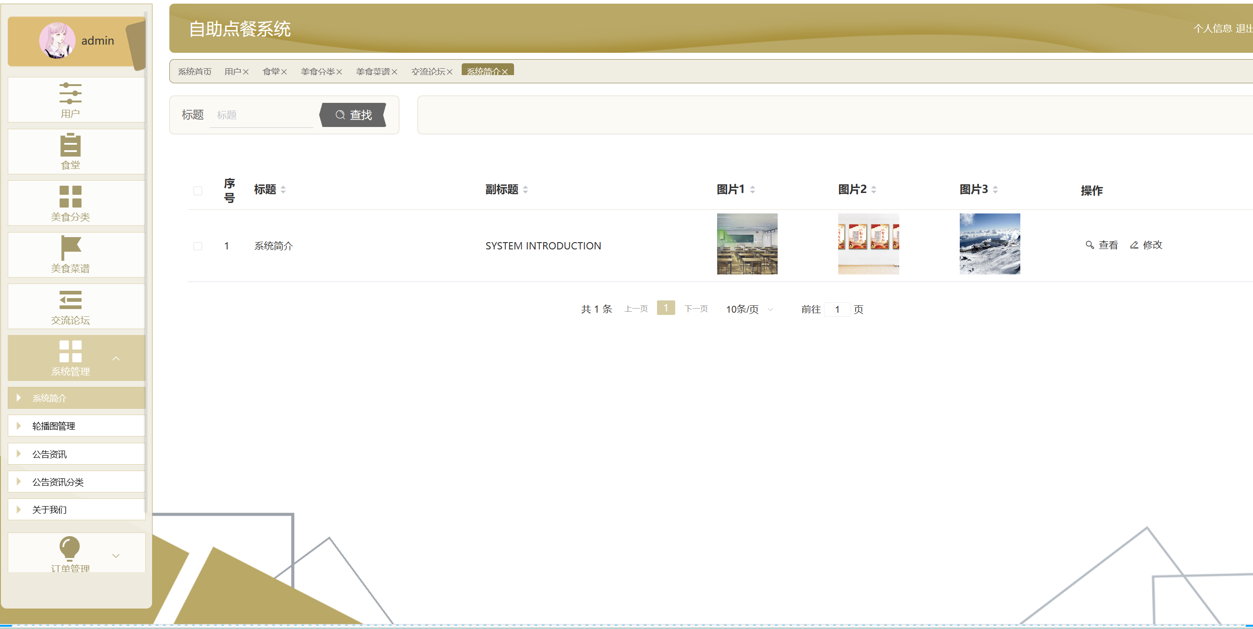Image resolution: width=1253 pixels, height=629 pixels.
Task: Click the 修改 edit pencil icon
Action: (x=1134, y=245)
